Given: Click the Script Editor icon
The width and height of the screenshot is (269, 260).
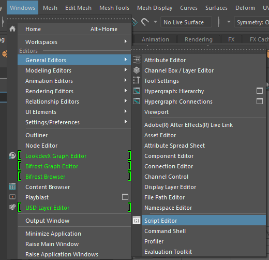Looking at the screenshot, I should tap(137, 221).
